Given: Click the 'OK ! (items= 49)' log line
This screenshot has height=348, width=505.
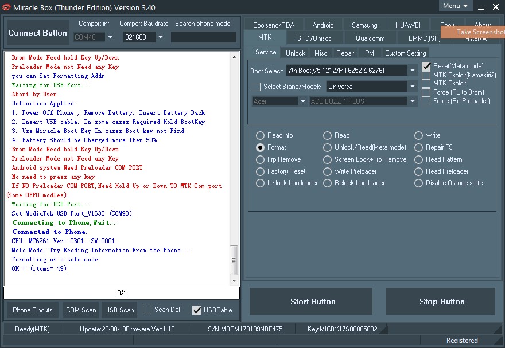Looking at the screenshot, I should coord(39,268).
